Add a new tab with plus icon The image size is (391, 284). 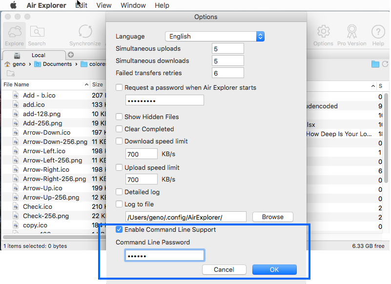[x=71, y=55]
